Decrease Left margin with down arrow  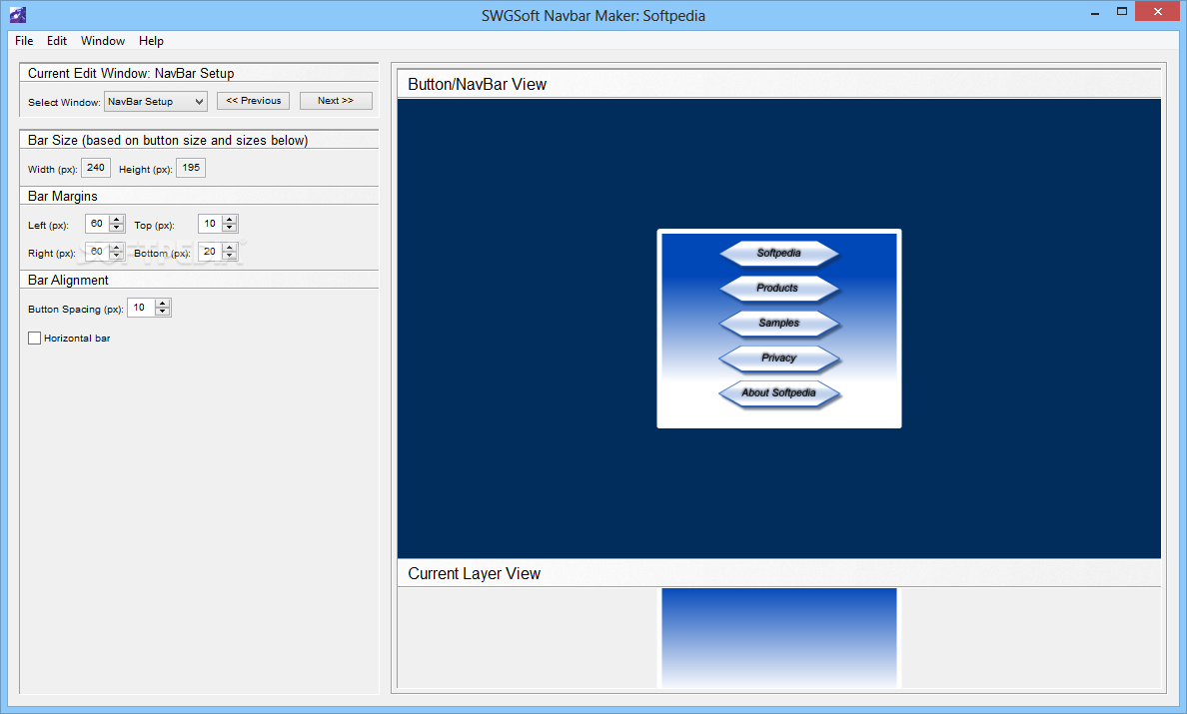click(x=117, y=228)
